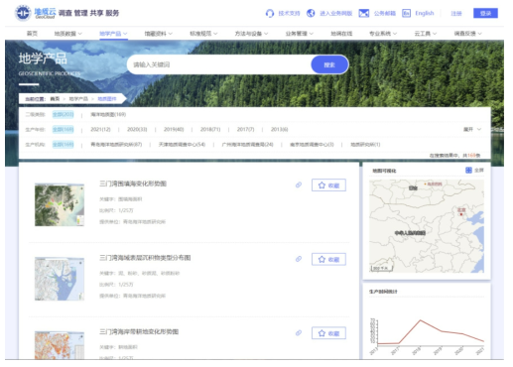Screen dimensions: 513x367
Task: Filter by 青岛海洋地质研究所(87) organization
Action: [x=116, y=145]
